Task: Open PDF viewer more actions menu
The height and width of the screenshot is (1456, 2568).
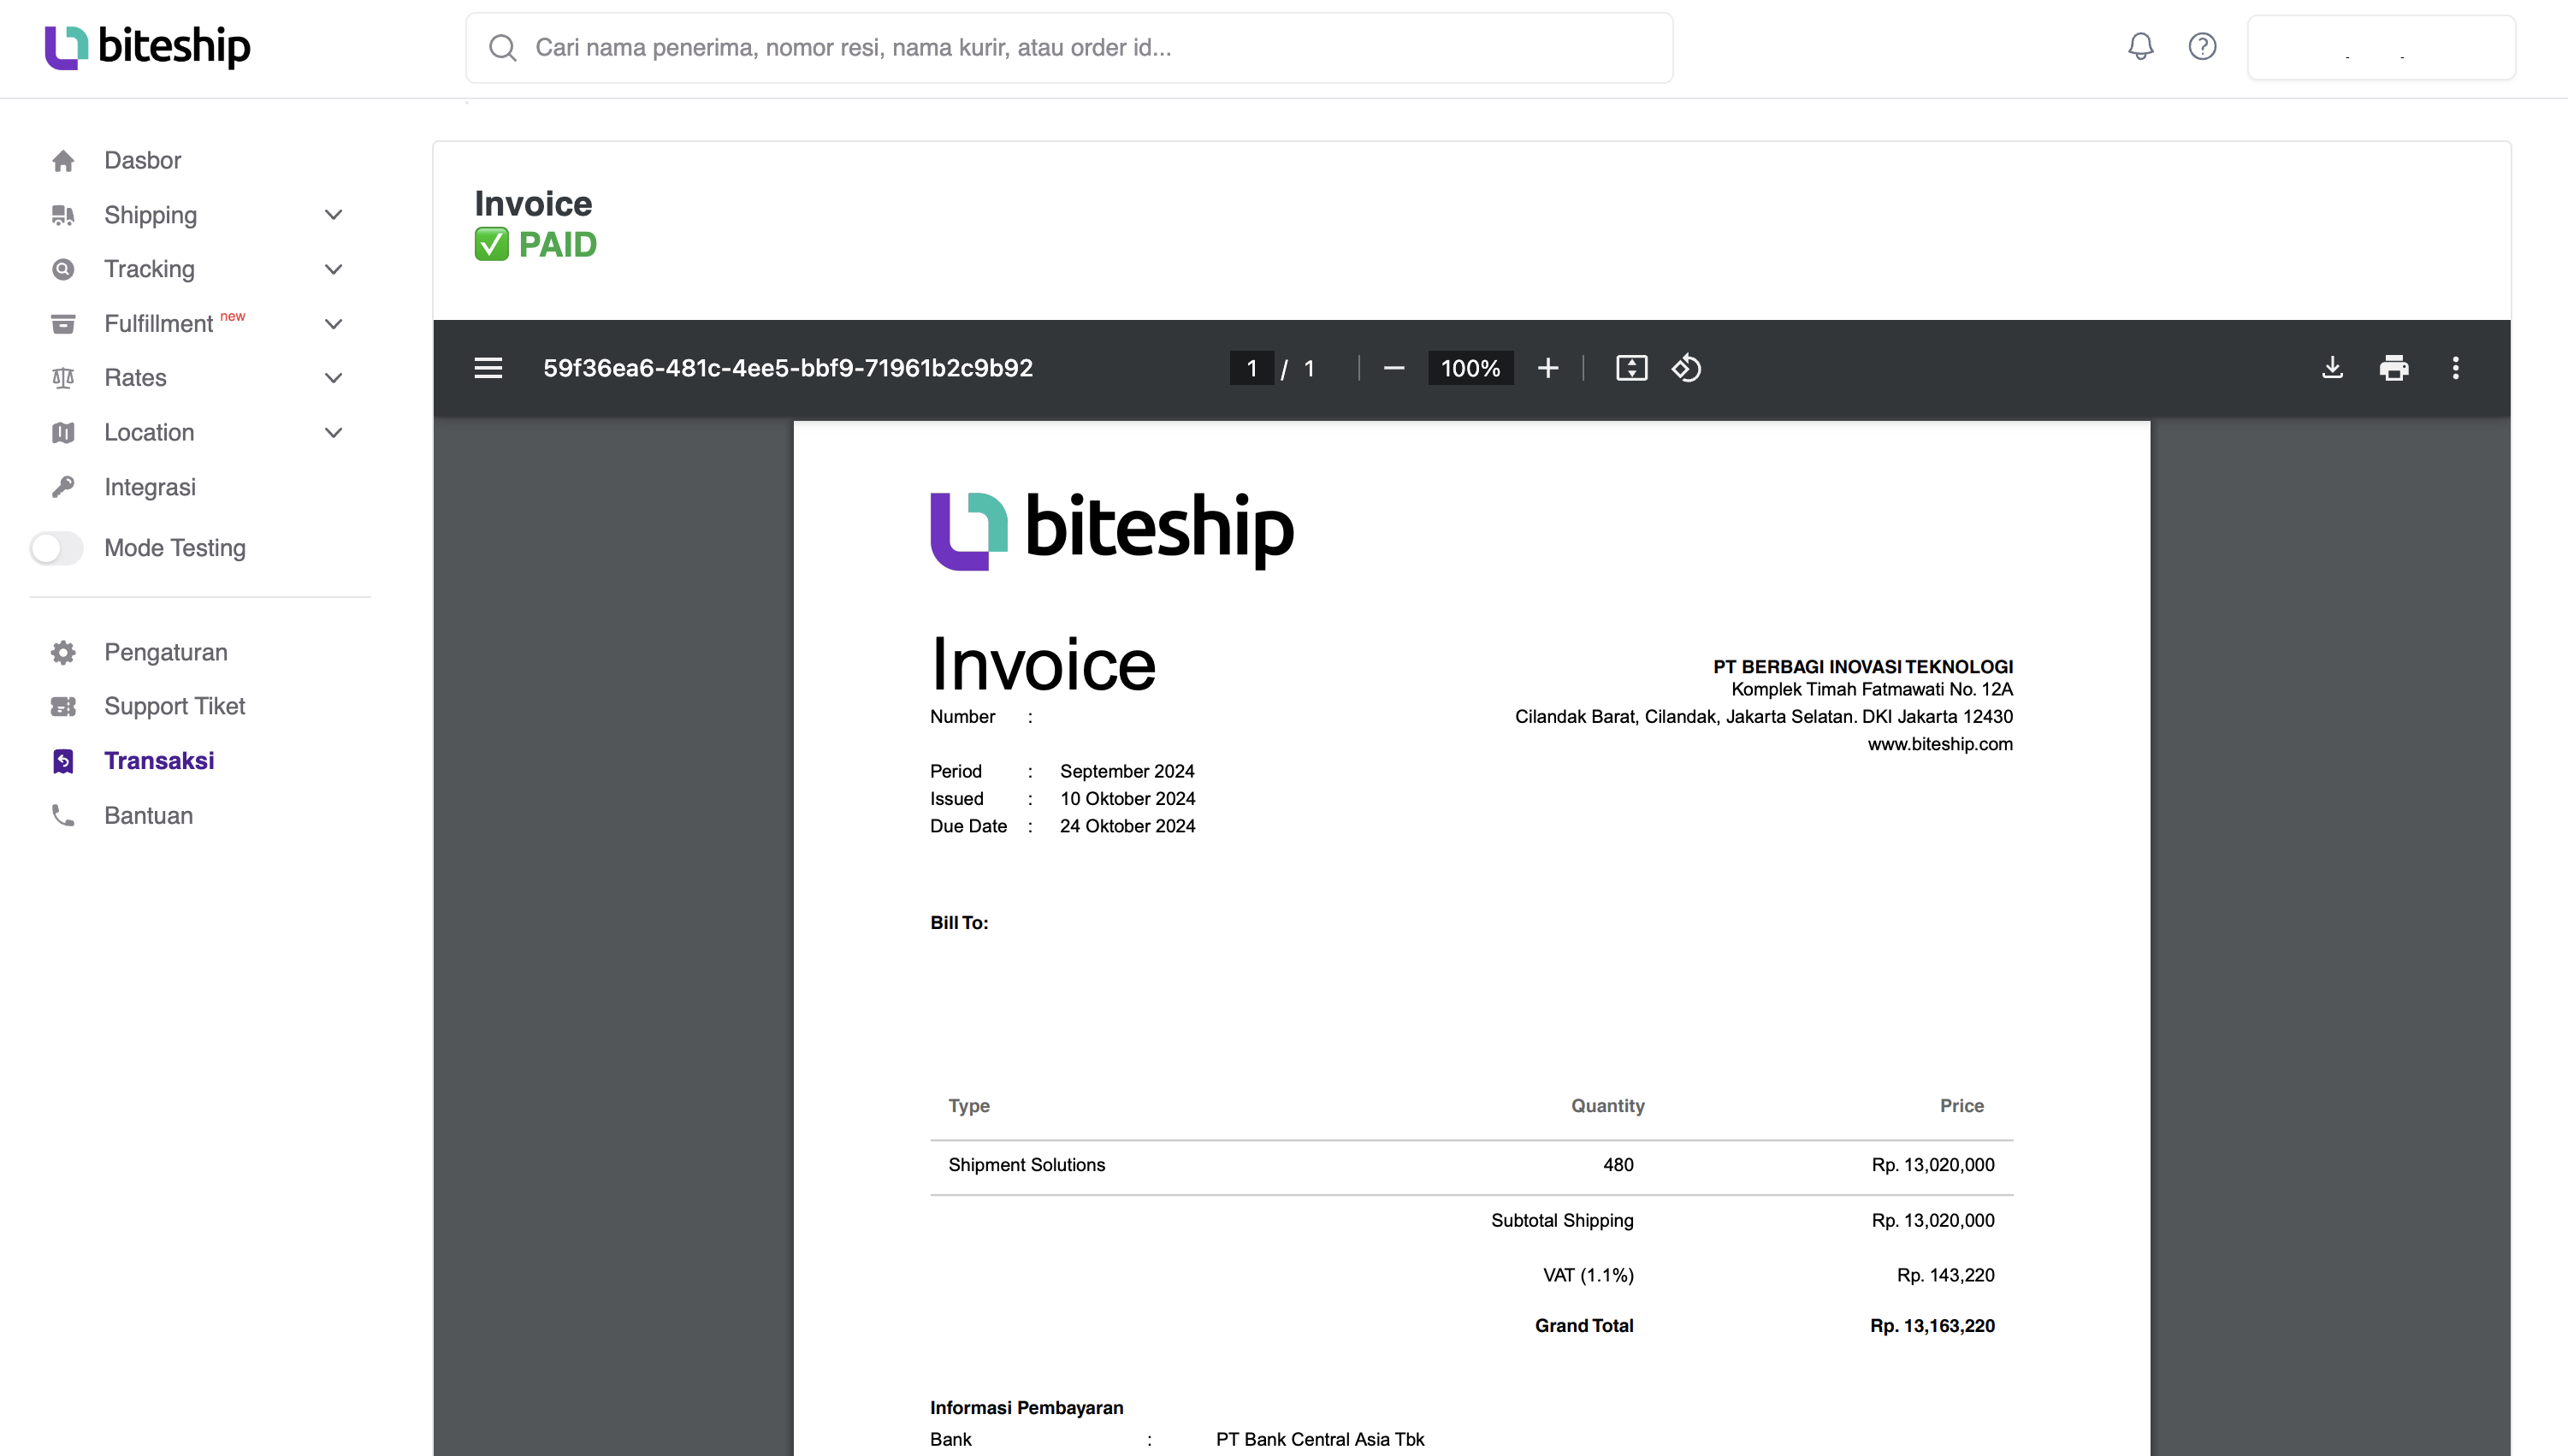Action: pos(2455,368)
